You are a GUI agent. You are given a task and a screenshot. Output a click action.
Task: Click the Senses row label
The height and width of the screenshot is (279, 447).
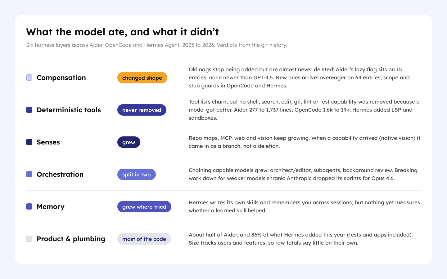coord(48,142)
